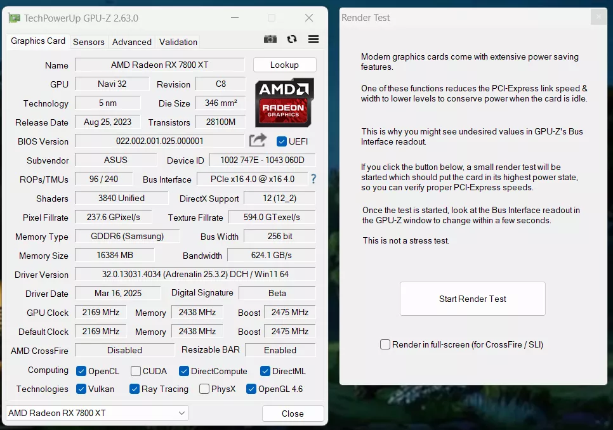
Task: Switch to the Sensors tab
Action: coord(89,42)
